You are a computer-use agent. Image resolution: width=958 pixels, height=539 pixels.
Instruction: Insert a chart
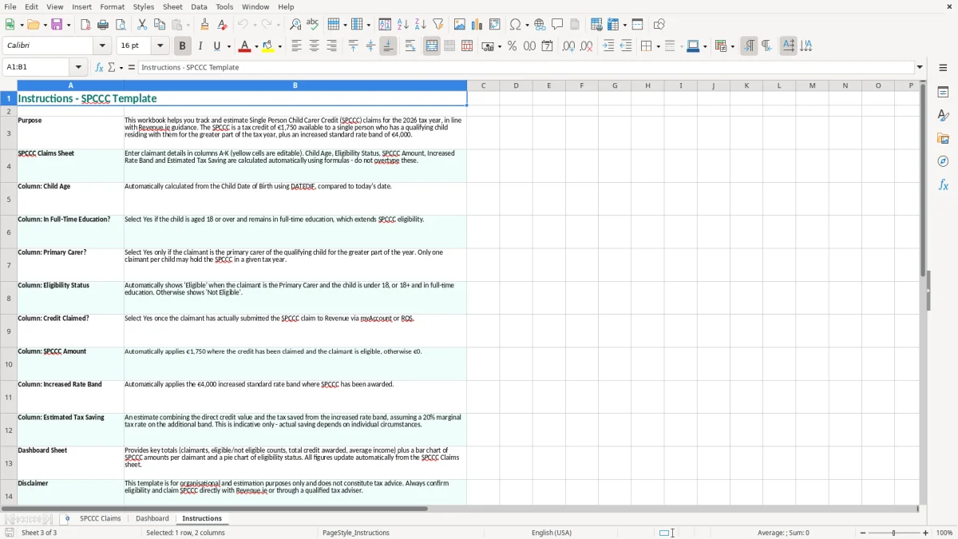[477, 25]
